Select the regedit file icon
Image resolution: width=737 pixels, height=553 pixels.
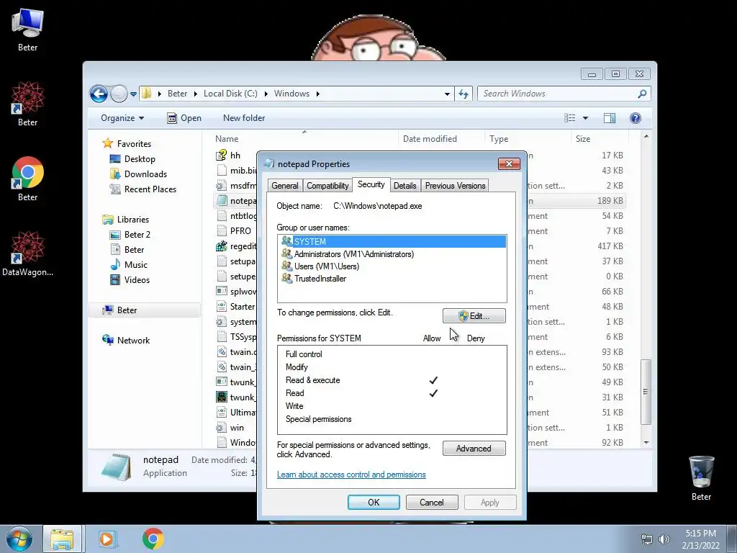[222, 246]
